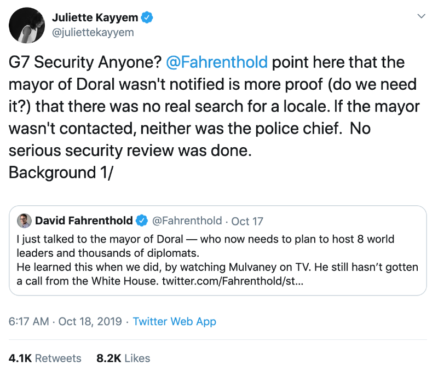Click Juliette Kayyem's profile avatar
This screenshot has width=438, height=376.
click(27, 26)
